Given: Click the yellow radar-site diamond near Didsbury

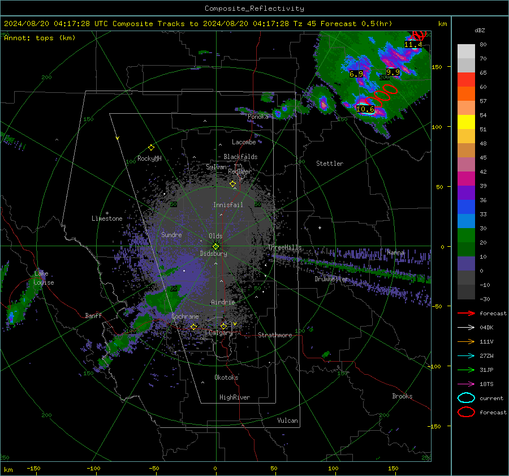Looking at the screenshot, I should tap(215, 247).
